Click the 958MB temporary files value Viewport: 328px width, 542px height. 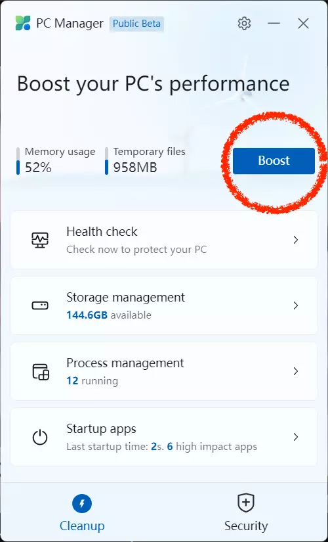pyautogui.click(x=135, y=168)
